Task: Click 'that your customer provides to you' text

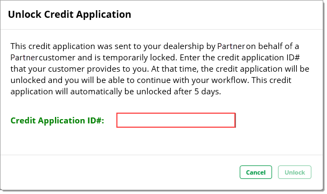Action: point(79,69)
